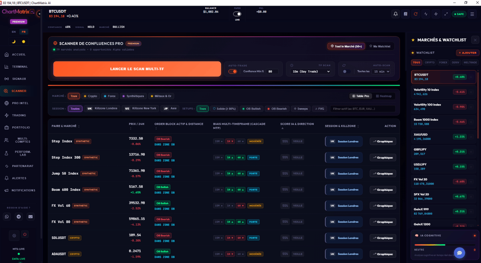This screenshot has width=481, height=263.
Task: Remove BTCUSDT from the watchlist
Action: click(471, 77)
